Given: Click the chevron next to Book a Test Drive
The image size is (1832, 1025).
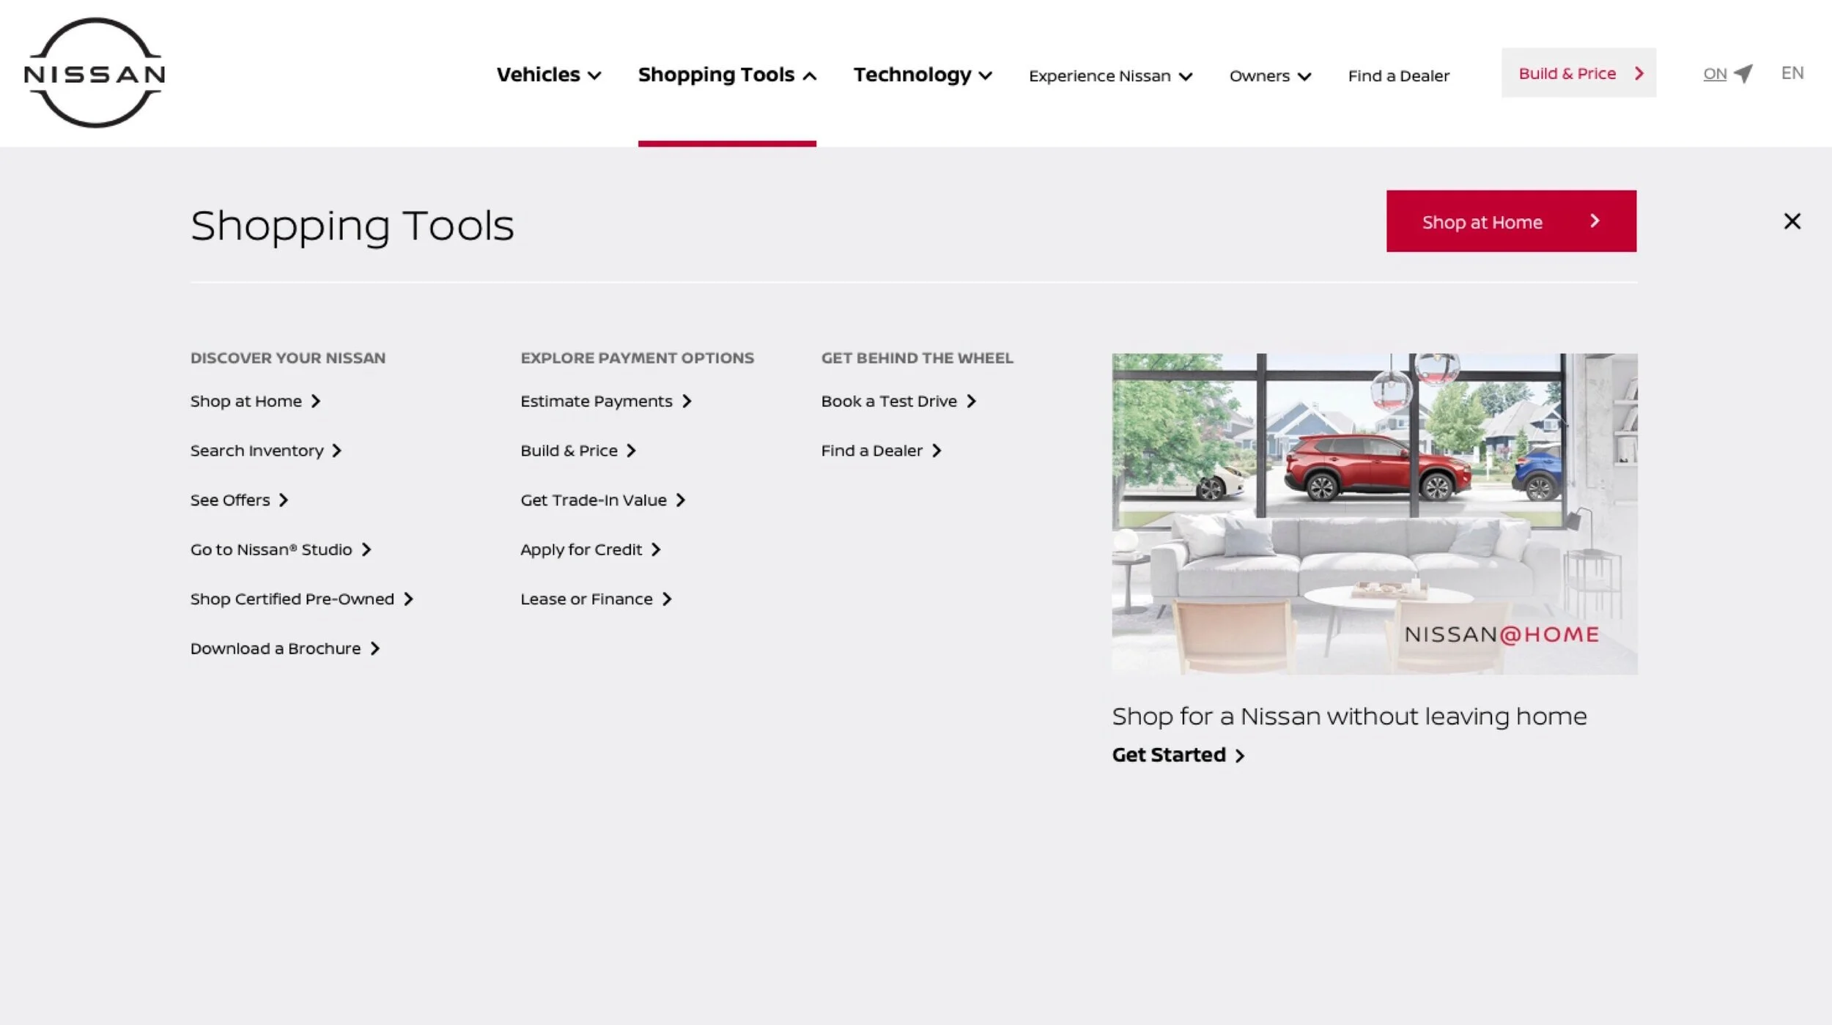Looking at the screenshot, I should point(972,401).
